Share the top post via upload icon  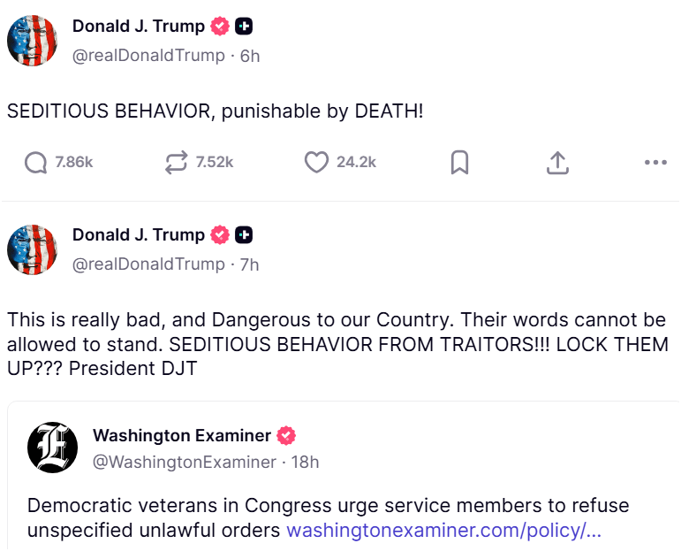click(557, 163)
